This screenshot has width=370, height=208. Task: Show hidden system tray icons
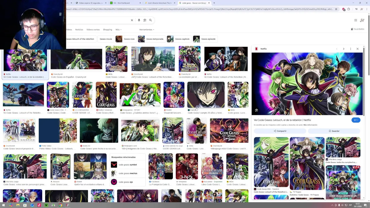[332, 205]
